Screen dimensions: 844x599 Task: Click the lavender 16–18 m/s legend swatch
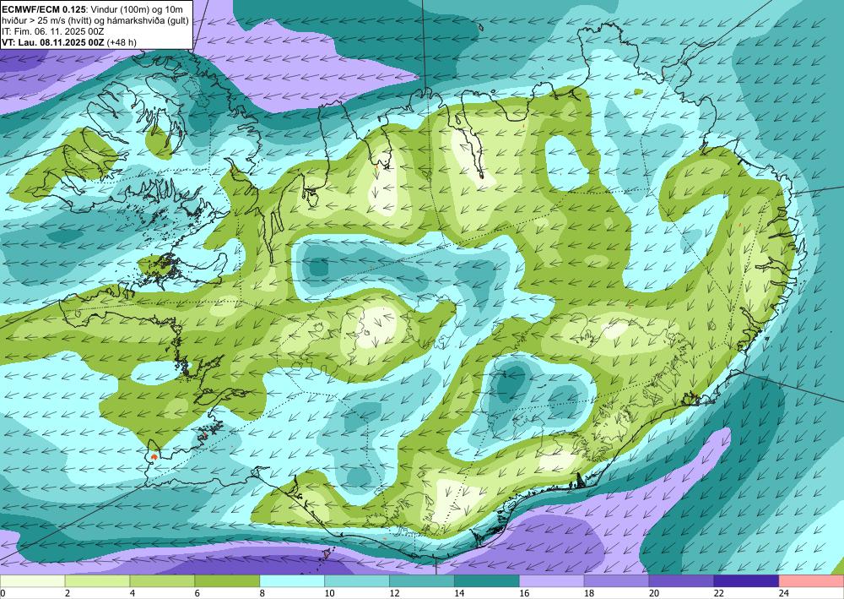click(552, 581)
